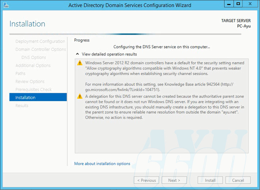Cancel the configuration wizard
Image resolution: width=260 pixels, height=190 pixels.
tap(238, 180)
